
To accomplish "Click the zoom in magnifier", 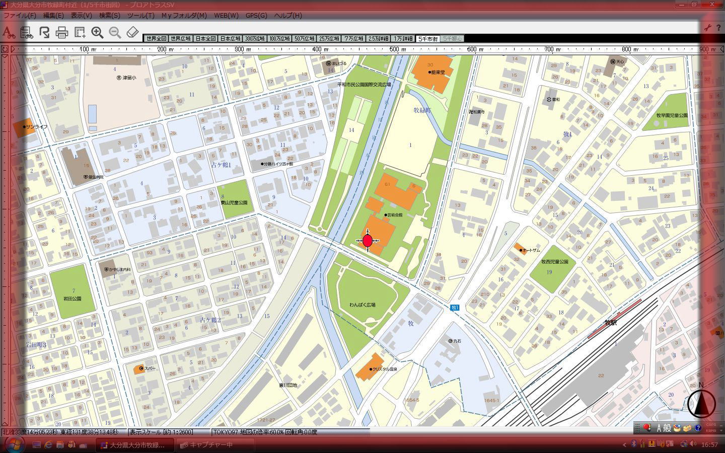I will (x=97, y=33).
